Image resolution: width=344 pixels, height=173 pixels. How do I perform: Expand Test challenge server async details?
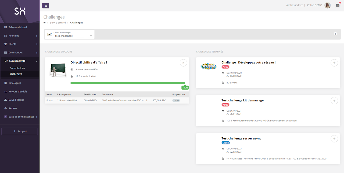pyautogui.click(x=334, y=139)
